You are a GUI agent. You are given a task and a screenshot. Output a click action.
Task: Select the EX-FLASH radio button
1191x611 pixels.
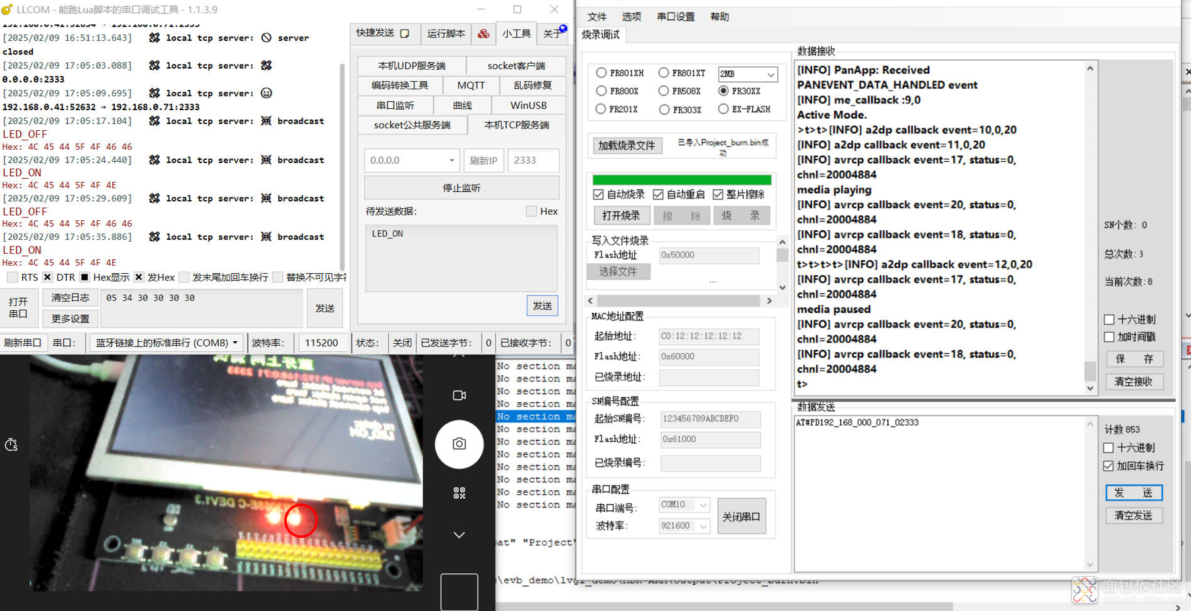723,109
